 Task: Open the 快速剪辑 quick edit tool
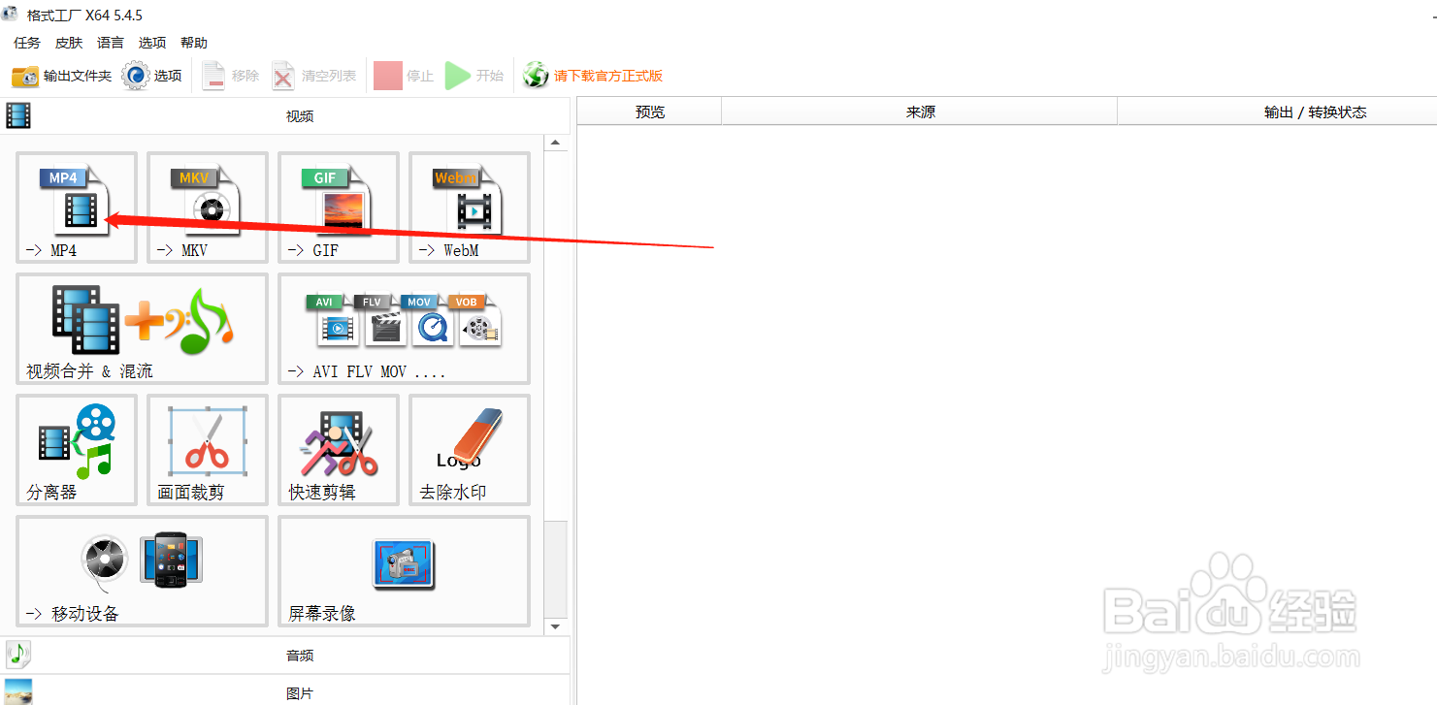point(339,450)
